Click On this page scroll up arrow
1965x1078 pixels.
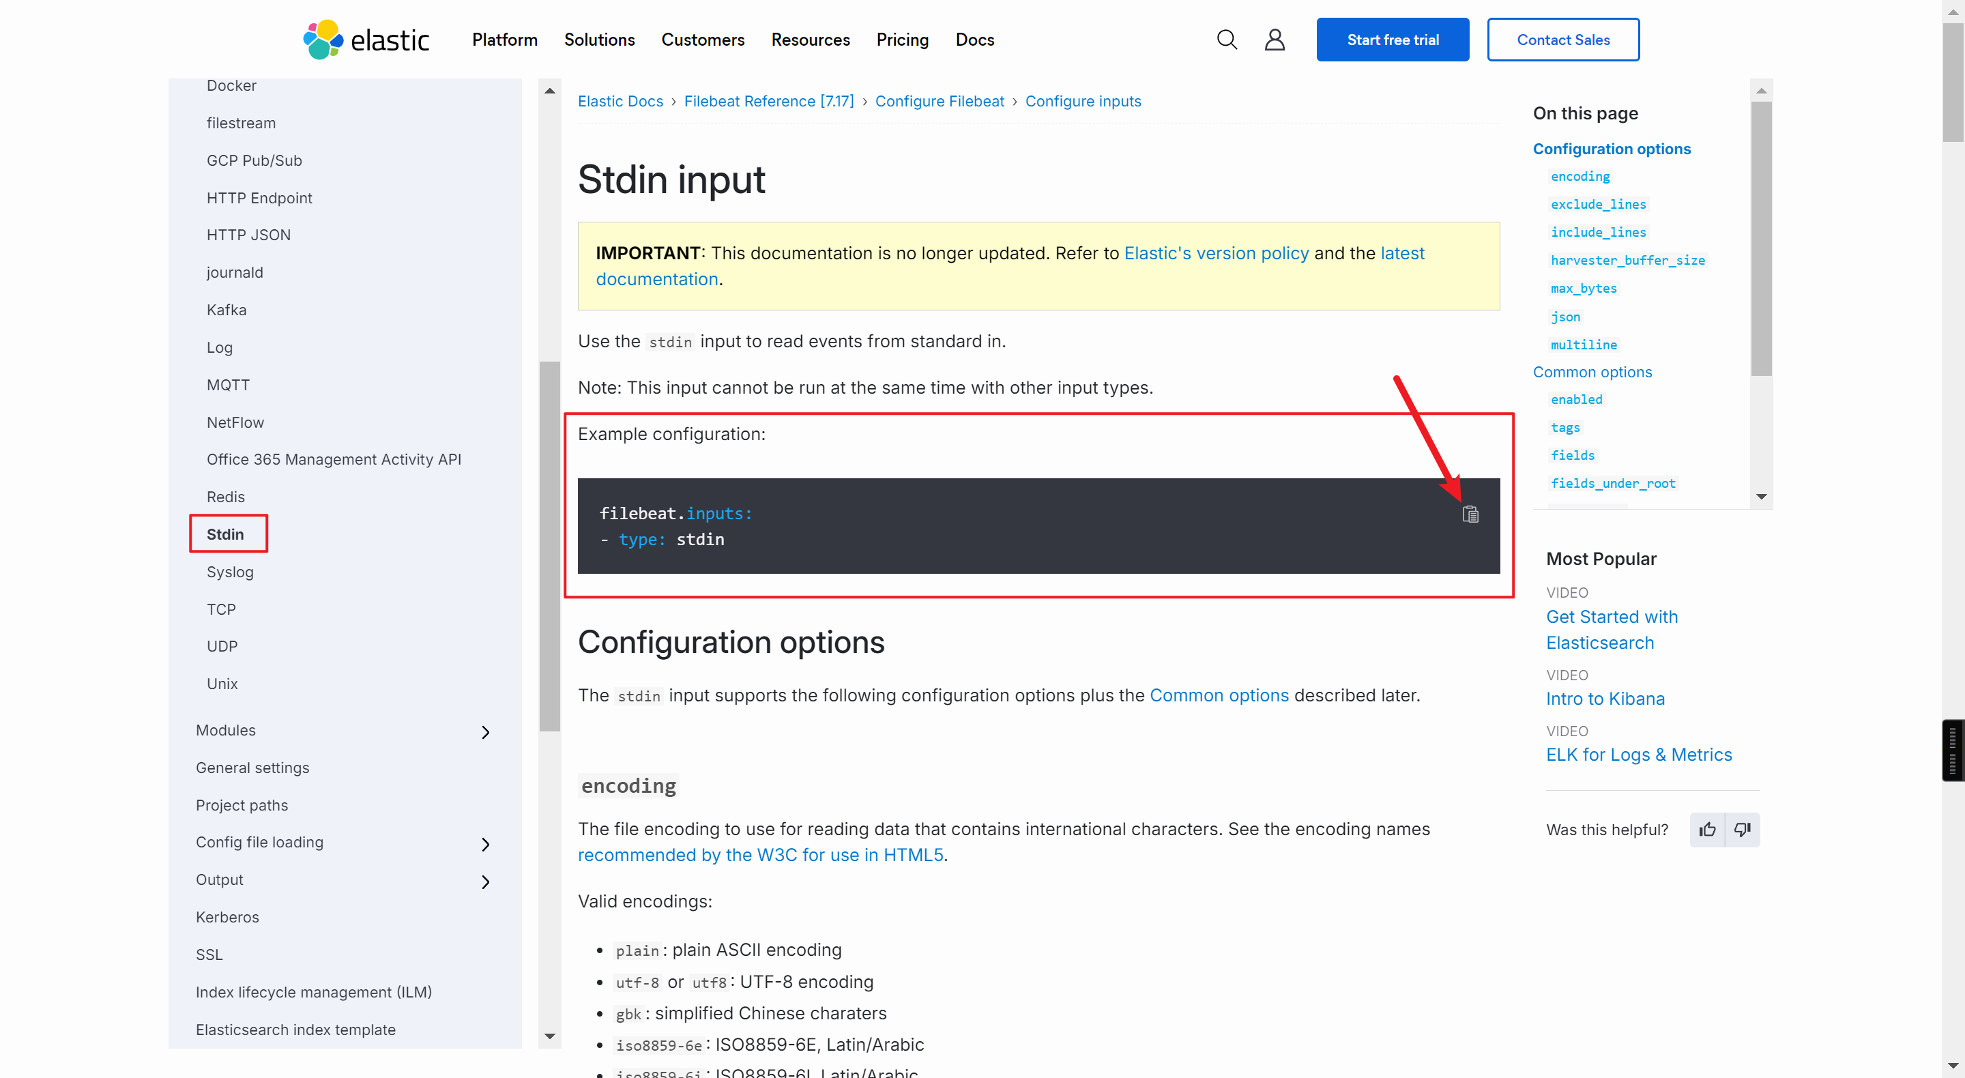coord(1760,91)
